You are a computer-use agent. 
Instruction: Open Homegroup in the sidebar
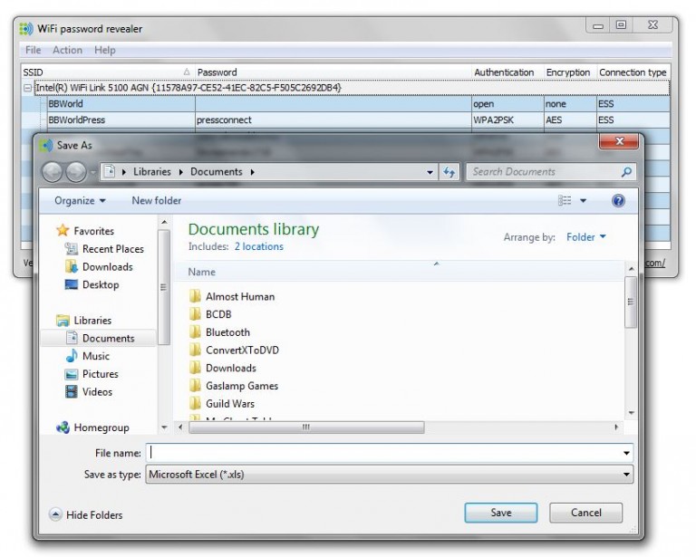coord(101,427)
